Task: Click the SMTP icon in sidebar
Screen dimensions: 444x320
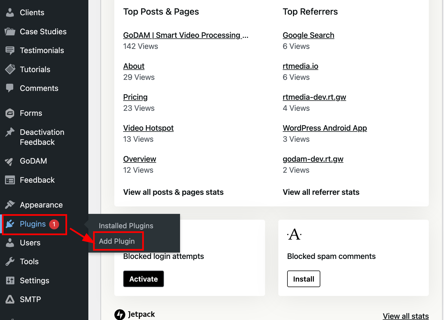Action: [10, 299]
